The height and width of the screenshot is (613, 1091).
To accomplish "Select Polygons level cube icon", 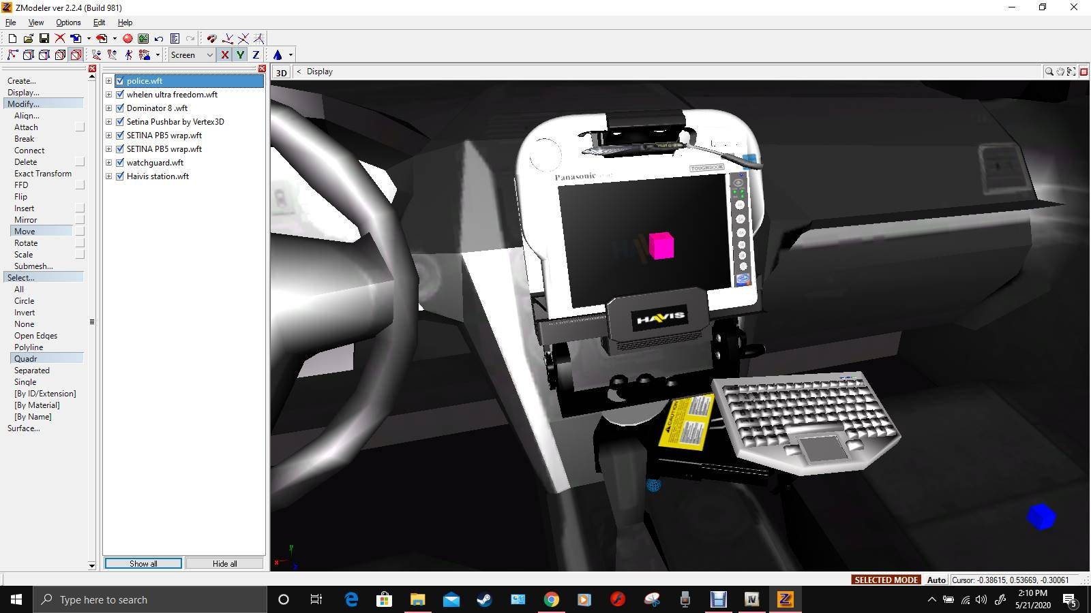I will pyautogui.click(x=44, y=55).
